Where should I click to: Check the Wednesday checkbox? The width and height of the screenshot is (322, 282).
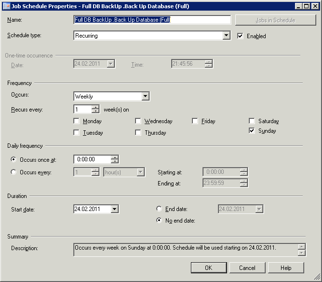[x=138, y=121]
